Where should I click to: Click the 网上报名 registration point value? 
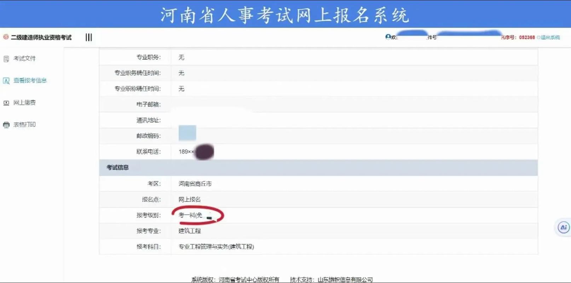click(x=189, y=199)
